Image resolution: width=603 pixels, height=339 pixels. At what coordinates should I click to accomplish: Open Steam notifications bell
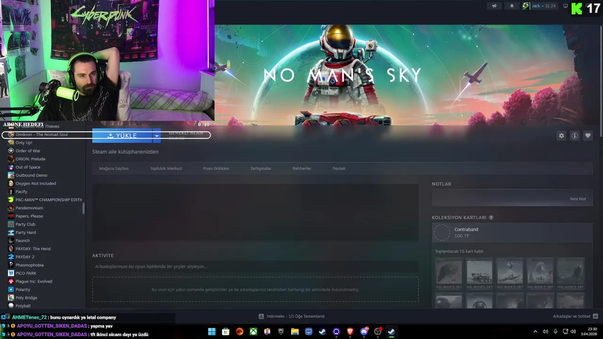pyautogui.click(x=512, y=6)
